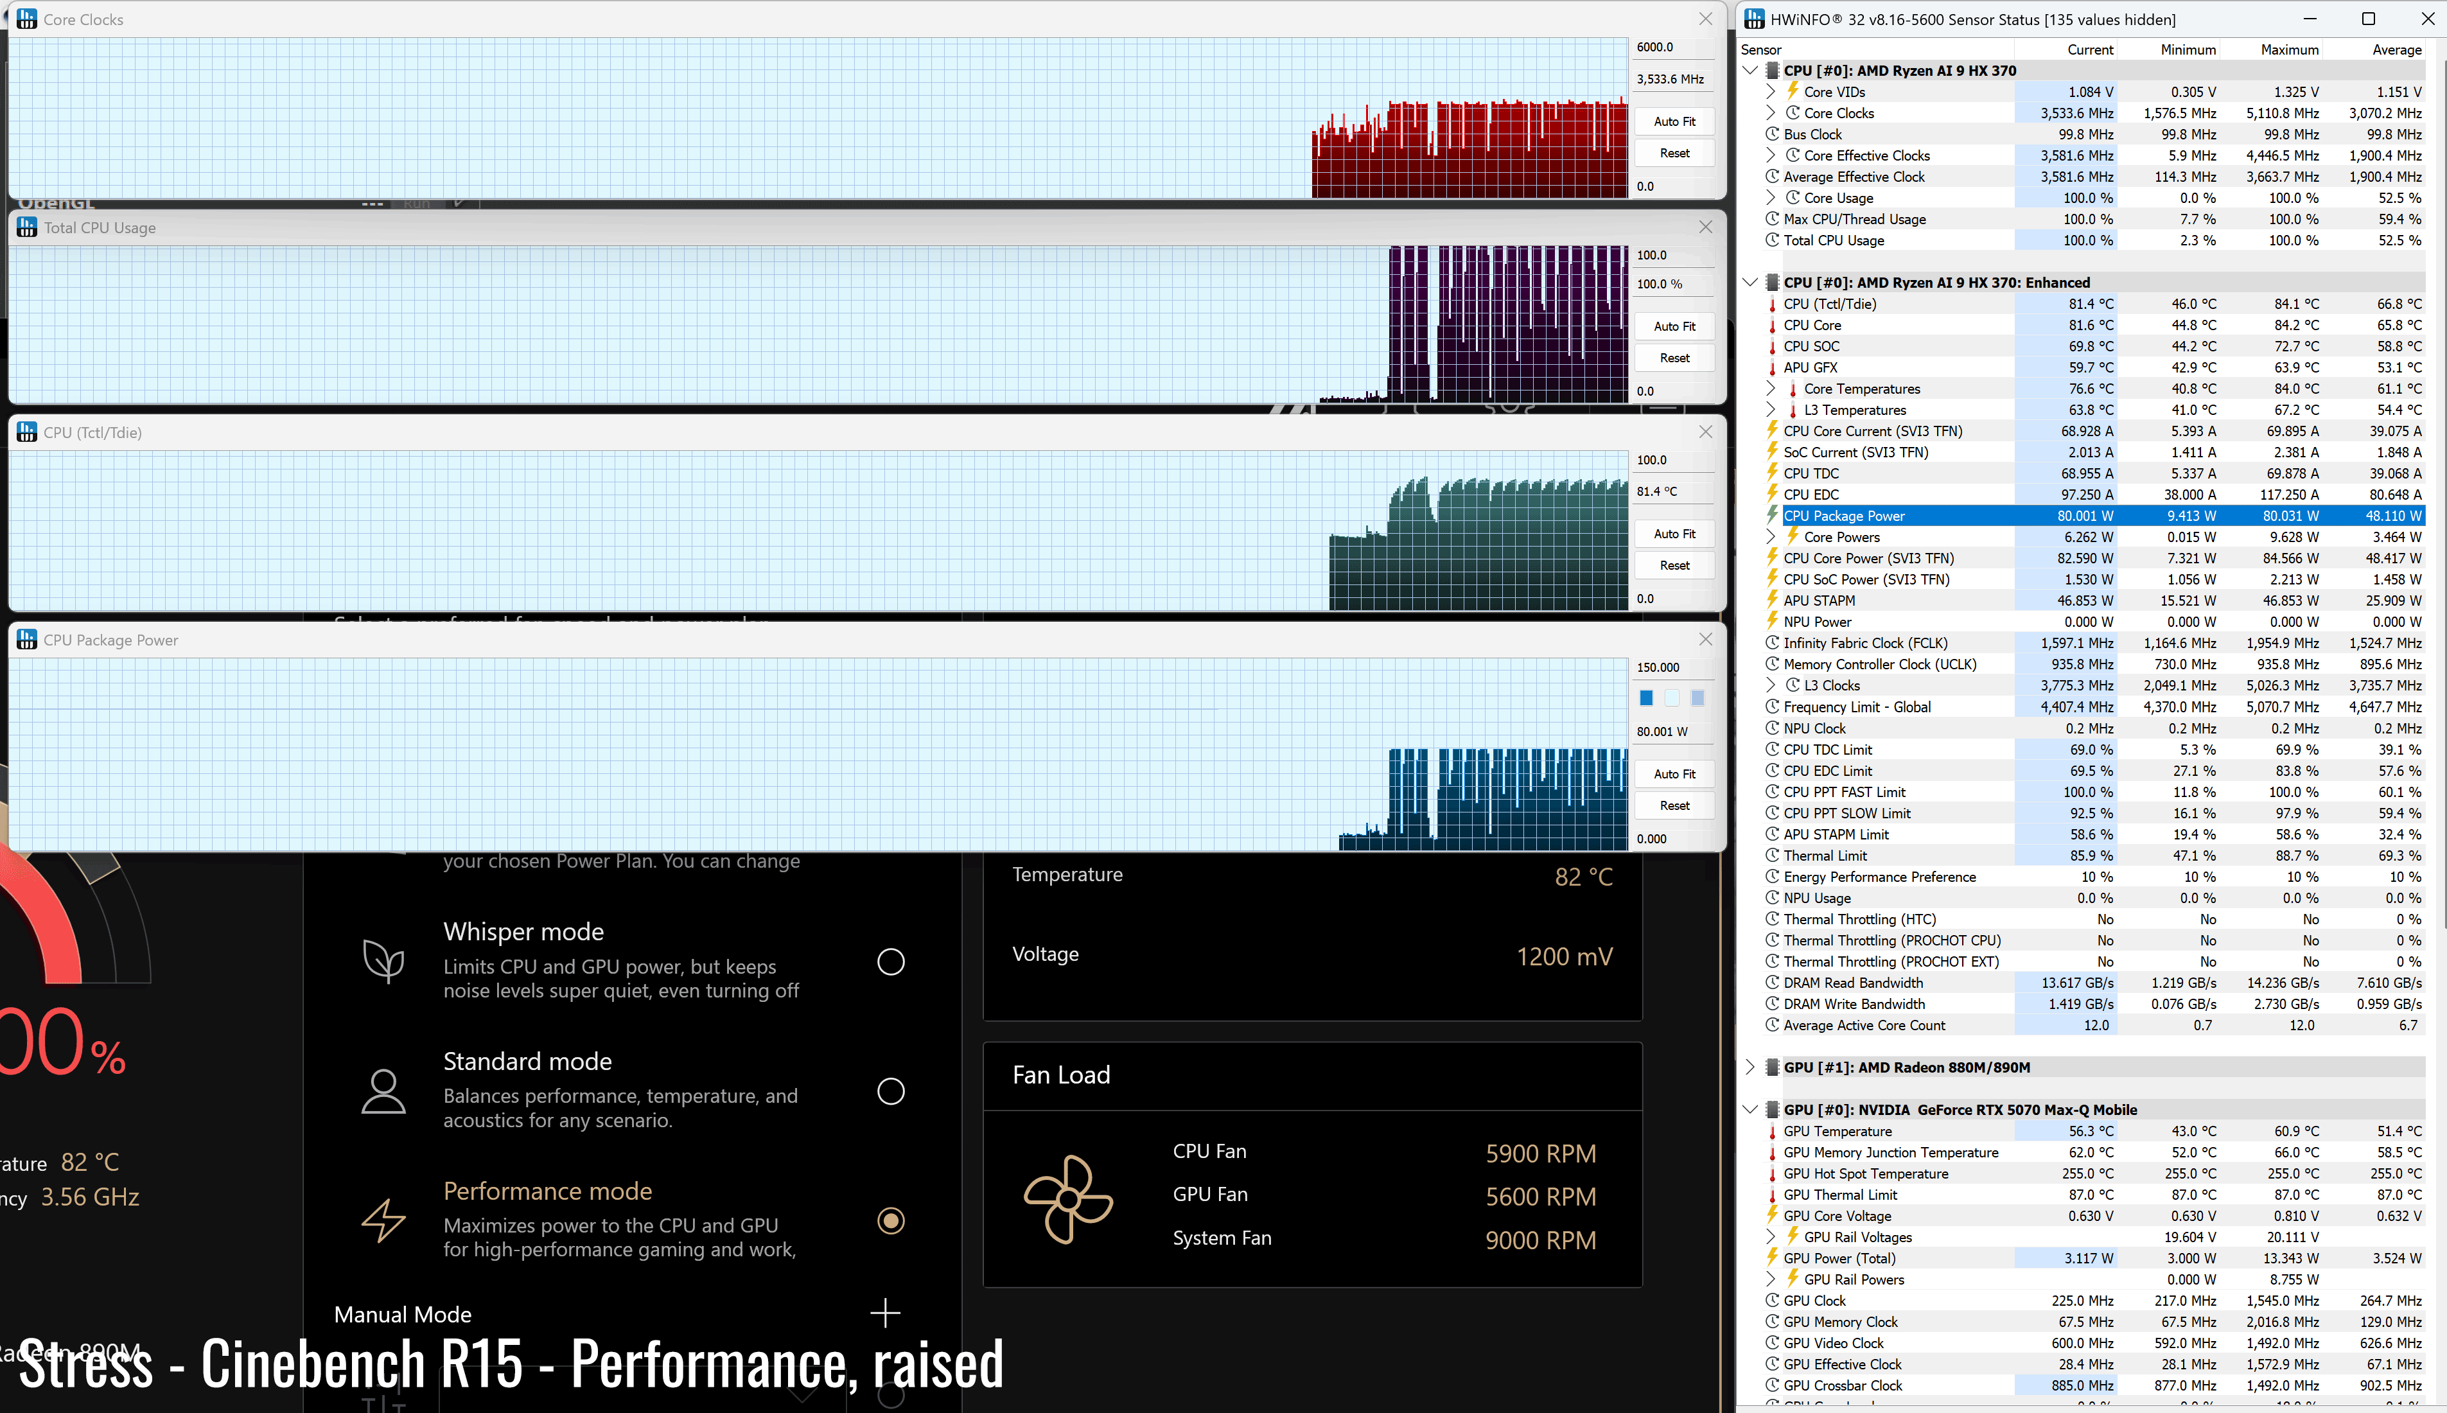This screenshot has height=1413, width=2447.
Task: Click the CPU Fan 5900 RPM value
Action: click(x=1541, y=1153)
